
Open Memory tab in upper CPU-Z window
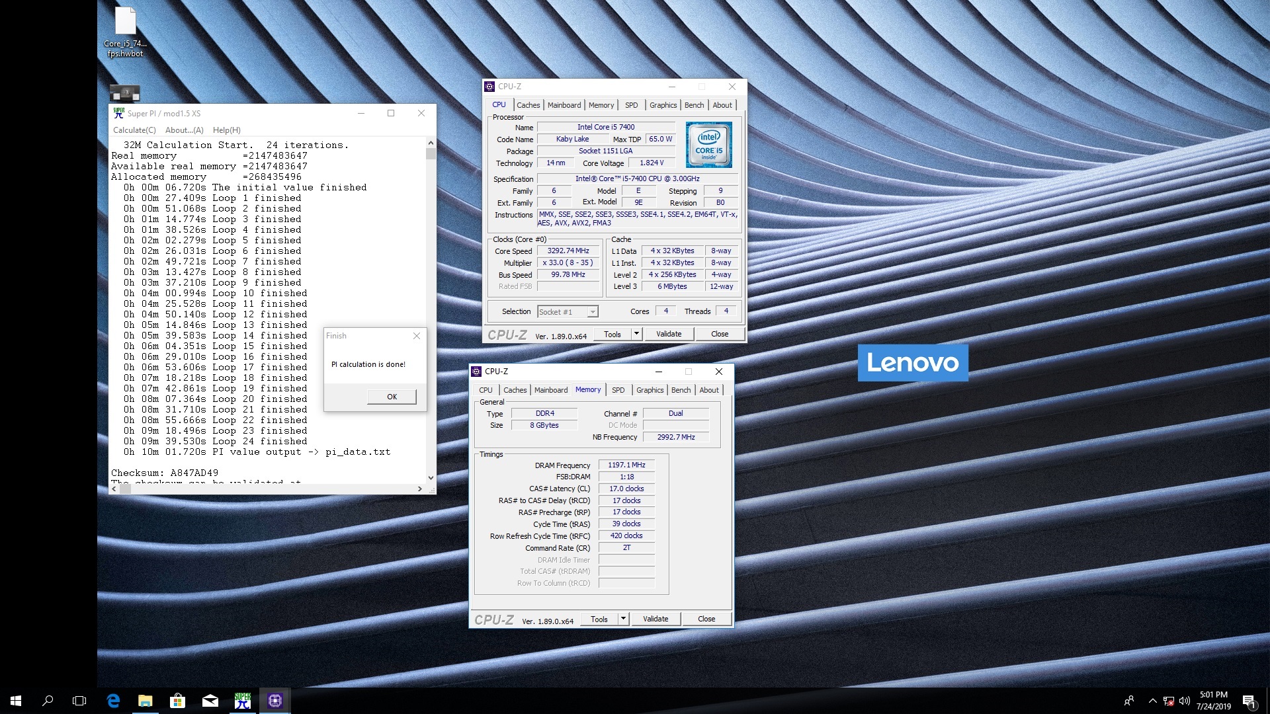coord(601,105)
